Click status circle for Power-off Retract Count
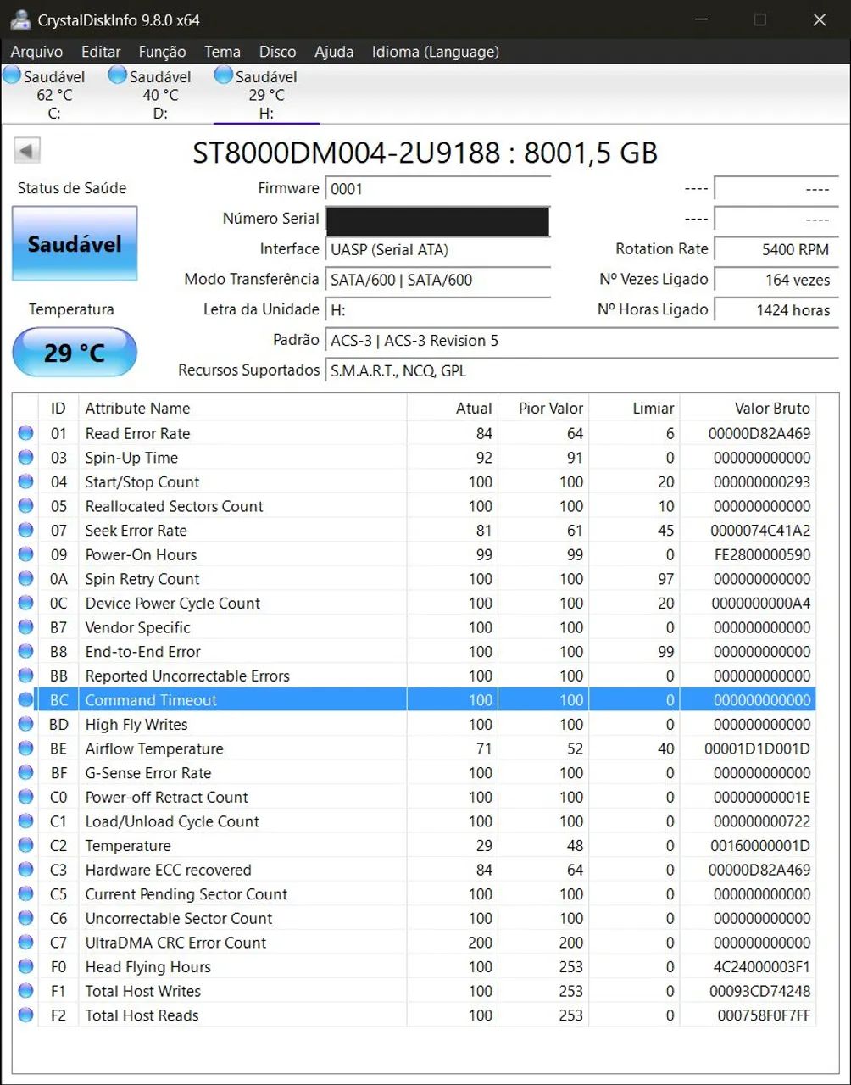This screenshot has height=1085, width=851. 25,798
